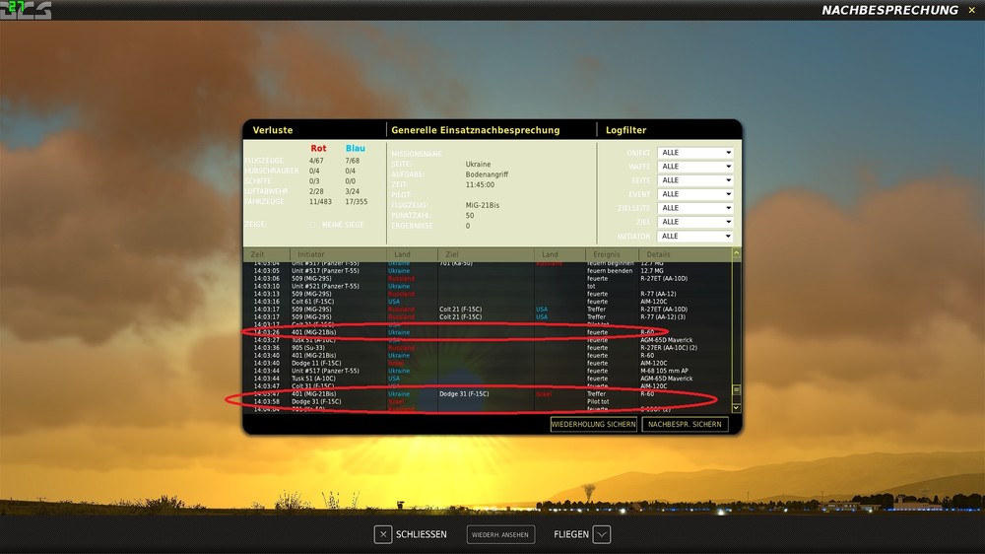985x554 pixels.
Task: Click the WIEDERH. ANSEHEN button
Action: pos(500,534)
